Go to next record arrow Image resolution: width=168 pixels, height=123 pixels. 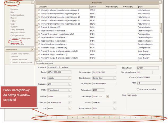pos(72,117)
